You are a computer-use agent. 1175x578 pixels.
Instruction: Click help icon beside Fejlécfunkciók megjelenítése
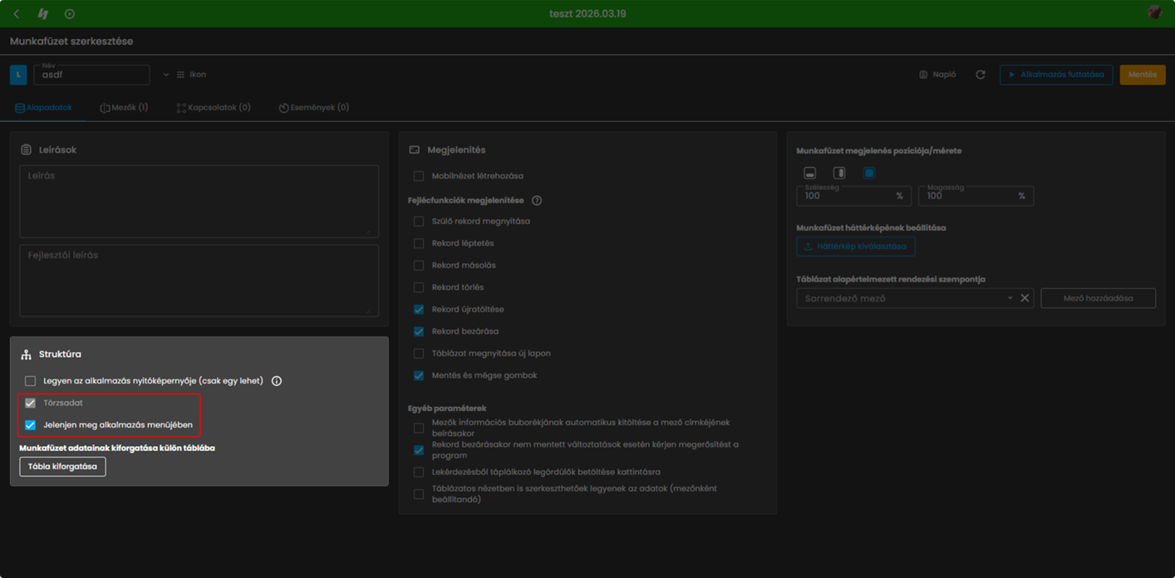(537, 201)
